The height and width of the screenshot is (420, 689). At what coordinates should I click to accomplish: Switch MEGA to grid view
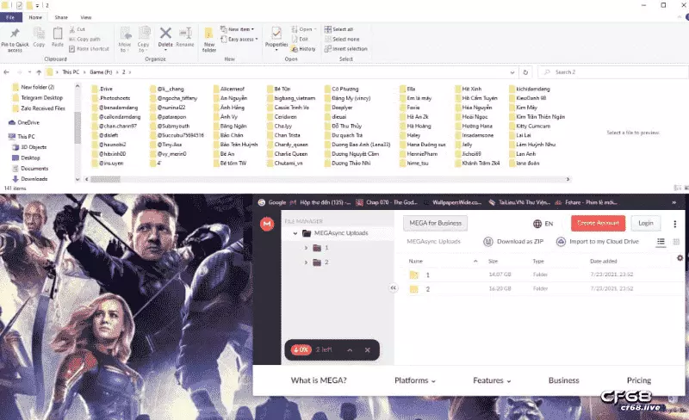tap(676, 242)
